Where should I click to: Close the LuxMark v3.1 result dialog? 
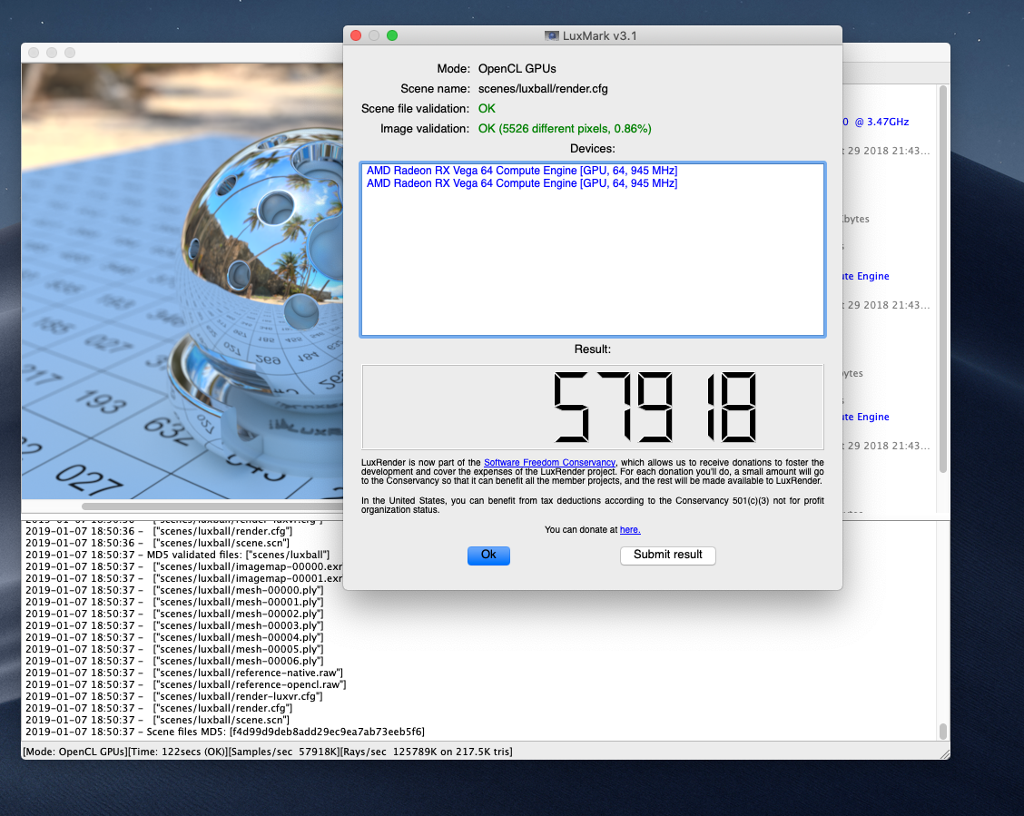click(x=356, y=35)
